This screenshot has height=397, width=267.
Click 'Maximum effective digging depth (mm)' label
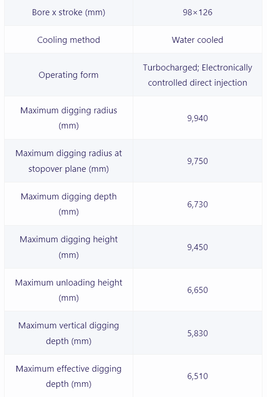pyautogui.click(x=68, y=376)
